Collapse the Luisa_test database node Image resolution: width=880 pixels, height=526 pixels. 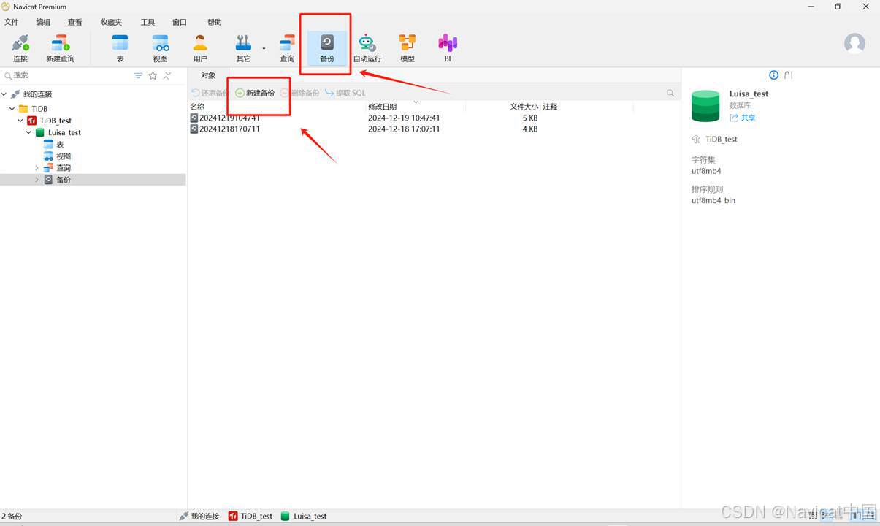click(28, 132)
